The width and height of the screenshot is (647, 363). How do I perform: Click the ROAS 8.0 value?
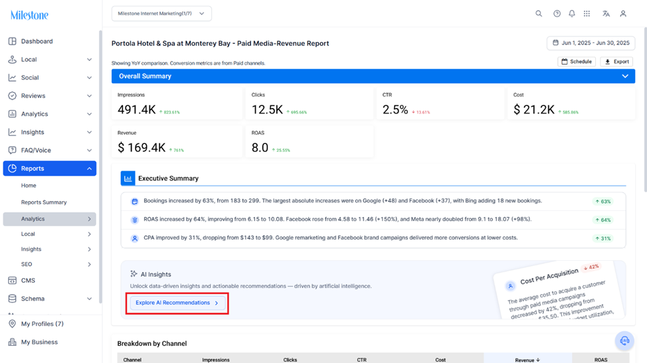pos(260,147)
